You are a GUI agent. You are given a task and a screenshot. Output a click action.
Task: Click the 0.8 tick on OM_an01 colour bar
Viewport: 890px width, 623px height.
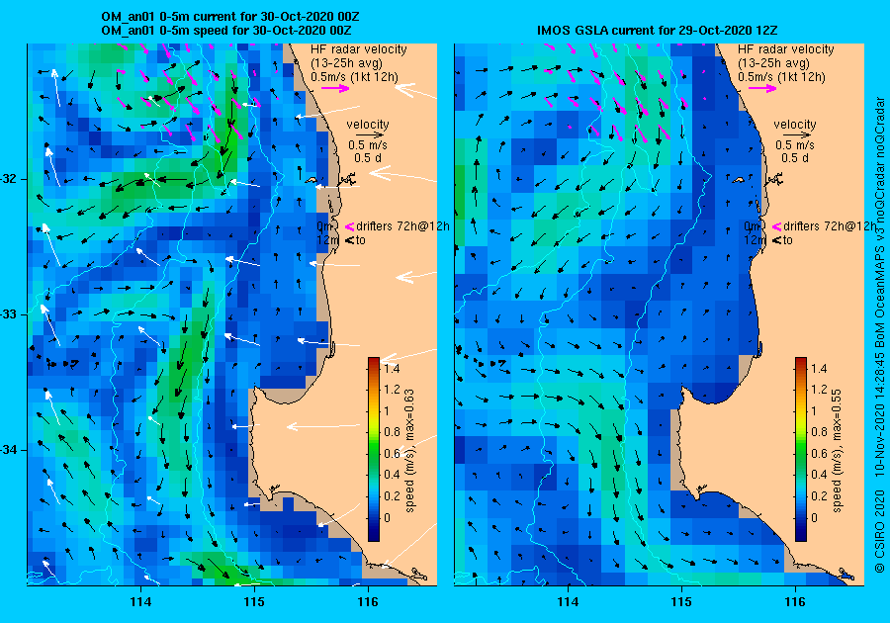392,432
